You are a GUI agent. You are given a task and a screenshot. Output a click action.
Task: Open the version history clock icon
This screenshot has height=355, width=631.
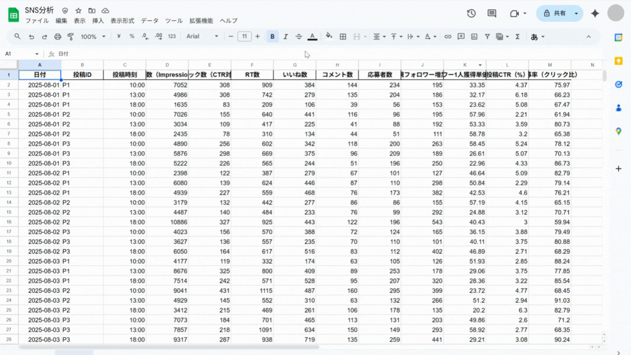tap(471, 13)
